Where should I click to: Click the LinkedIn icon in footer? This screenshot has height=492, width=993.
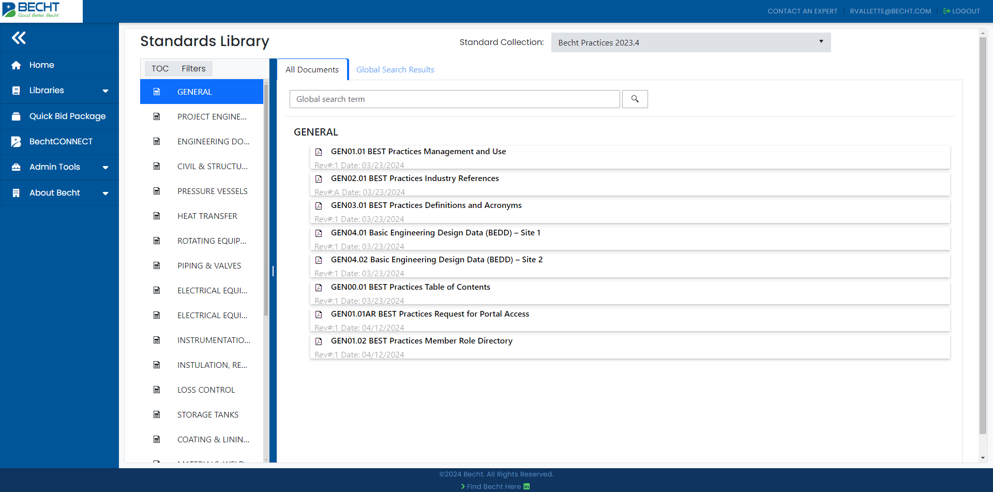point(526,486)
